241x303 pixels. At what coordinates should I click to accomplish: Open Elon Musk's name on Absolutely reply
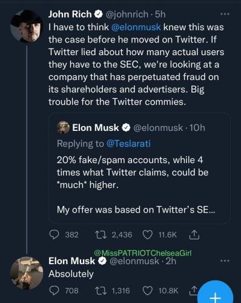point(71,261)
